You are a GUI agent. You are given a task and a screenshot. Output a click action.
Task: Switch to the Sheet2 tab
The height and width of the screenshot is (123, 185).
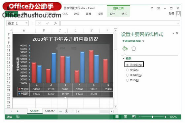[50, 111]
